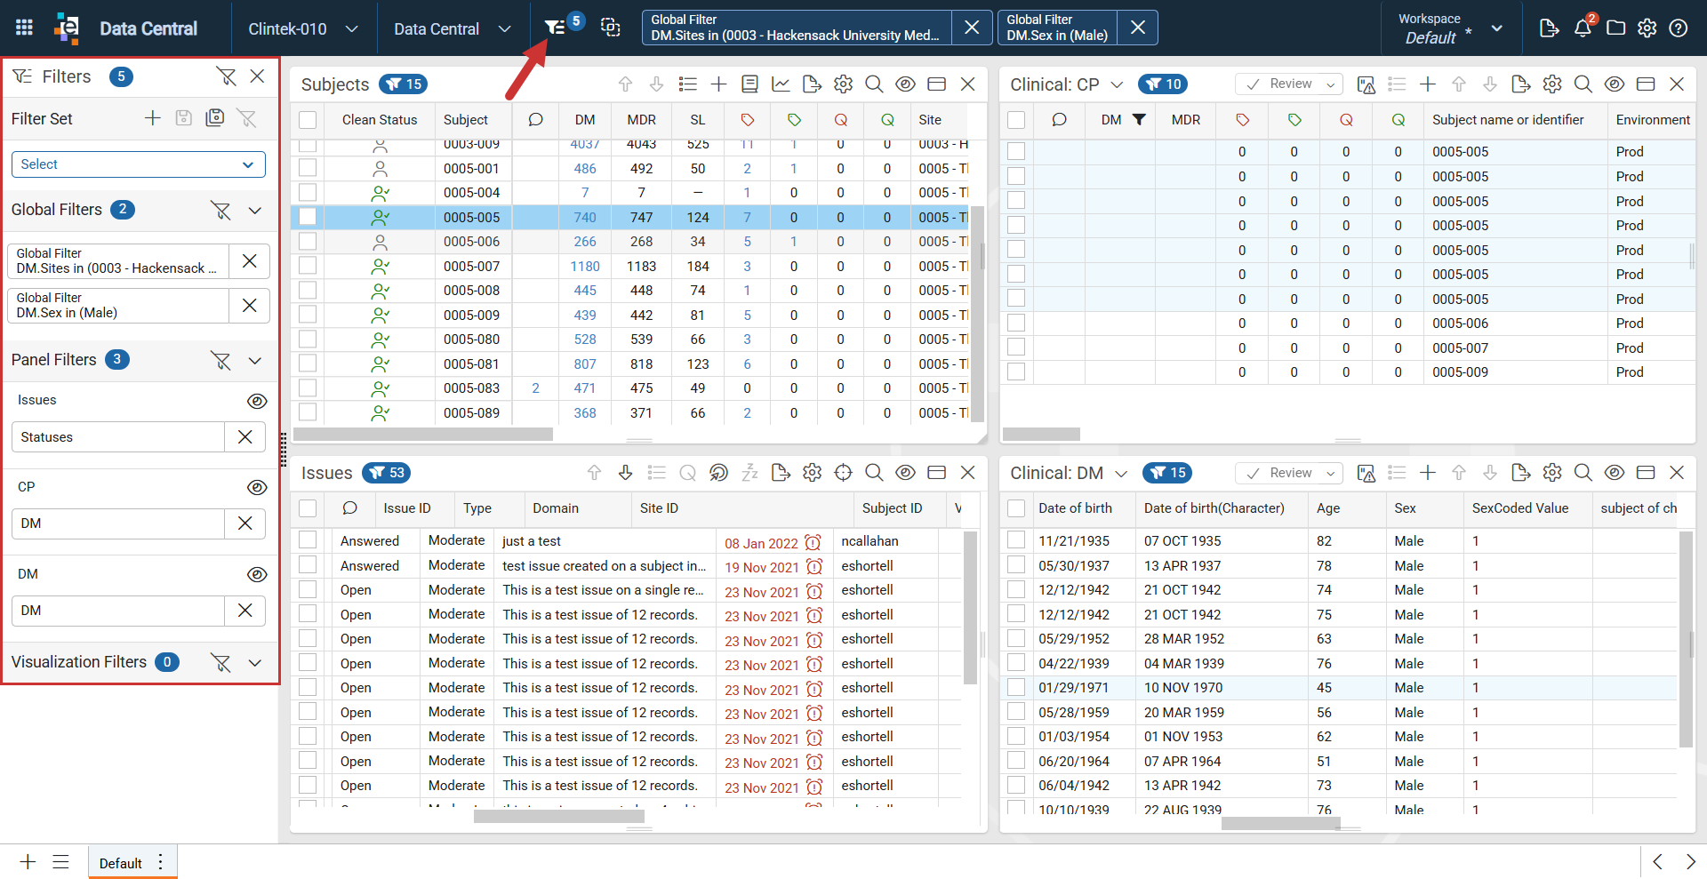1707x879 pixels.
Task: Add a row in Subjects panel
Action: [x=718, y=84]
